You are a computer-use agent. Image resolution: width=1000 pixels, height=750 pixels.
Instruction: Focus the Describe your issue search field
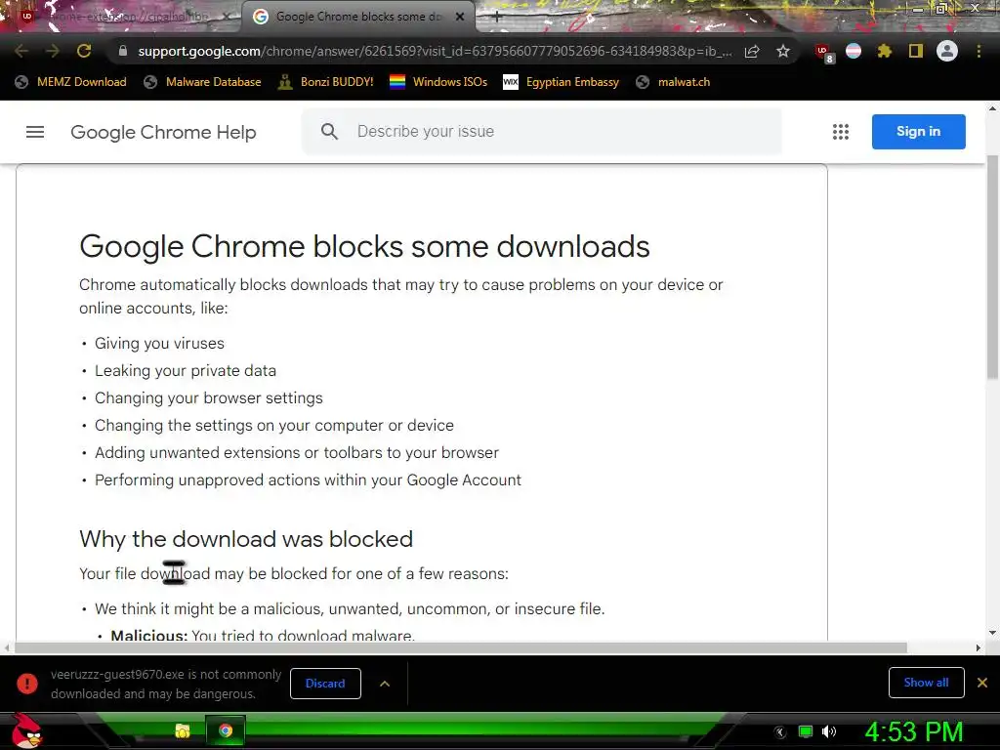pyautogui.click(x=541, y=132)
